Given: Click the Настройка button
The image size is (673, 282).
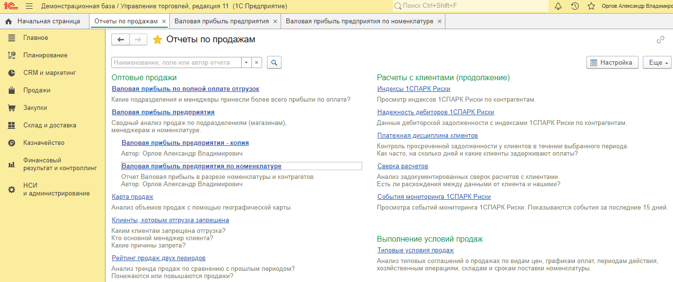Looking at the screenshot, I should coord(612,63).
